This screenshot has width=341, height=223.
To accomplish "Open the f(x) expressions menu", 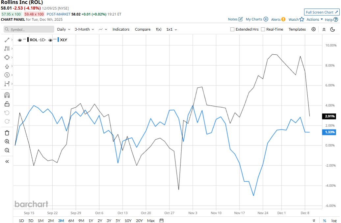I will (159, 29).
